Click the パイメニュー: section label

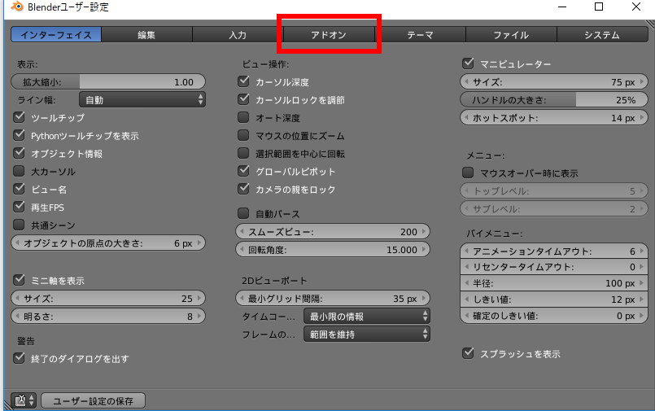point(494,234)
